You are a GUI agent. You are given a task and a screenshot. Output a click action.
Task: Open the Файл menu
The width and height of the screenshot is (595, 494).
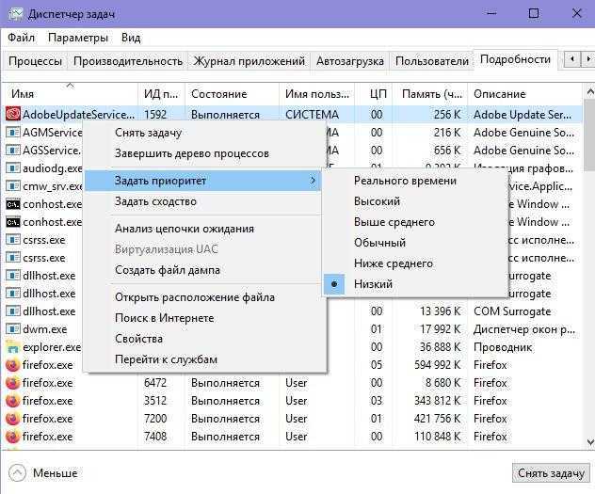pos(21,38)
